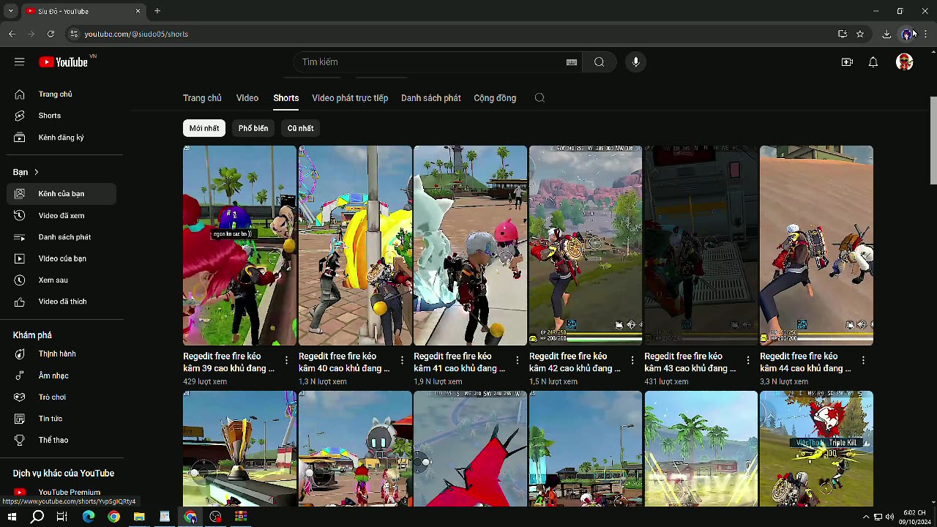Search within the channel using the magnifier
The image size is (937, 527).
click(x=540, y=98)
